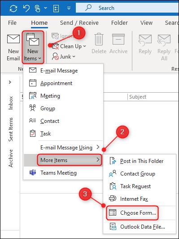The width and height of the screenshot is (179, 239).
Task: Click the Send/Receive All Folders sync icon
Action: (x=13, y=8)
